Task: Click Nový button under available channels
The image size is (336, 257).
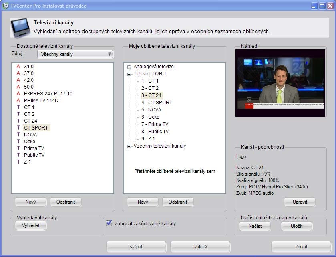Action: point(31,202)
